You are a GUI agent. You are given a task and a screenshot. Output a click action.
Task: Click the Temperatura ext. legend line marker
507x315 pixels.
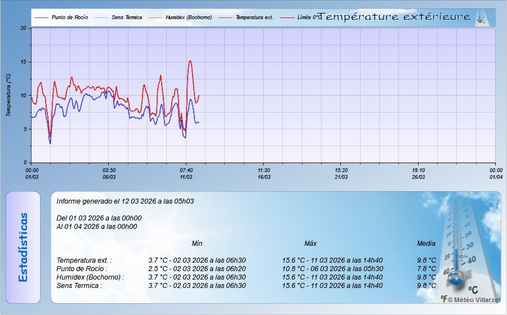[226, 17]
